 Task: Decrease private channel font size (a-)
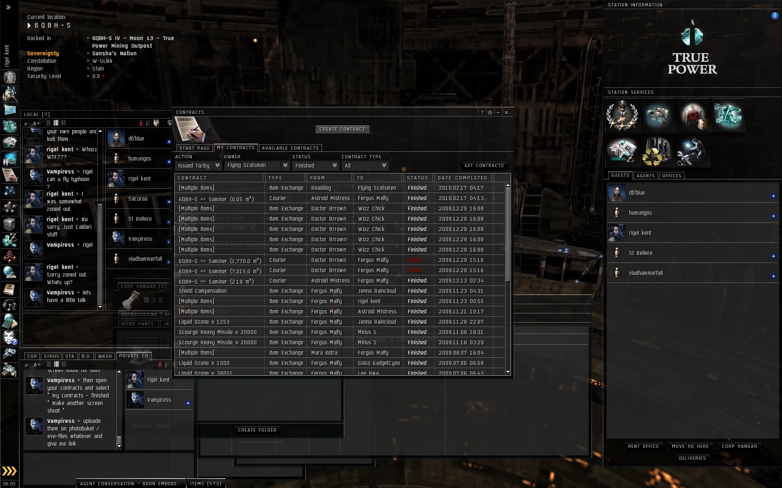27,364
